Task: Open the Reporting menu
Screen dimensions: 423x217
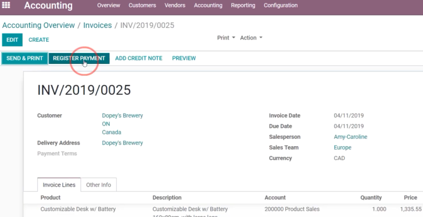Action: pos(243,5)
